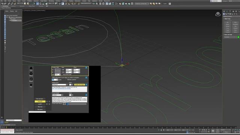Image resolution: width=240 pixels, height=135 pixels.
Task: Open the selection filter dropdown
Action: pos(20,3)
